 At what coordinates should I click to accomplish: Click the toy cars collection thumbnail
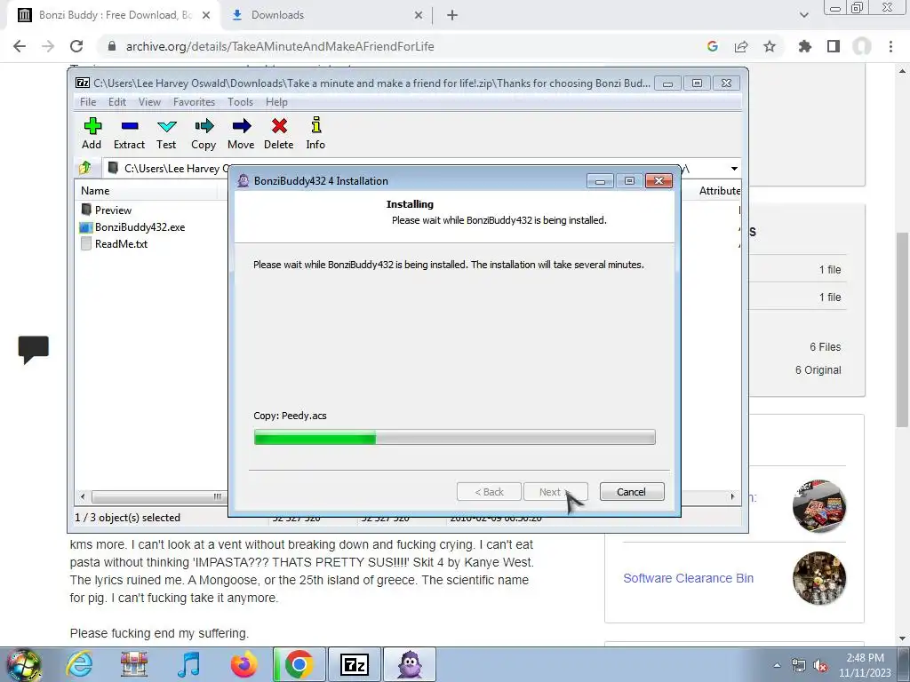point(818,505)
